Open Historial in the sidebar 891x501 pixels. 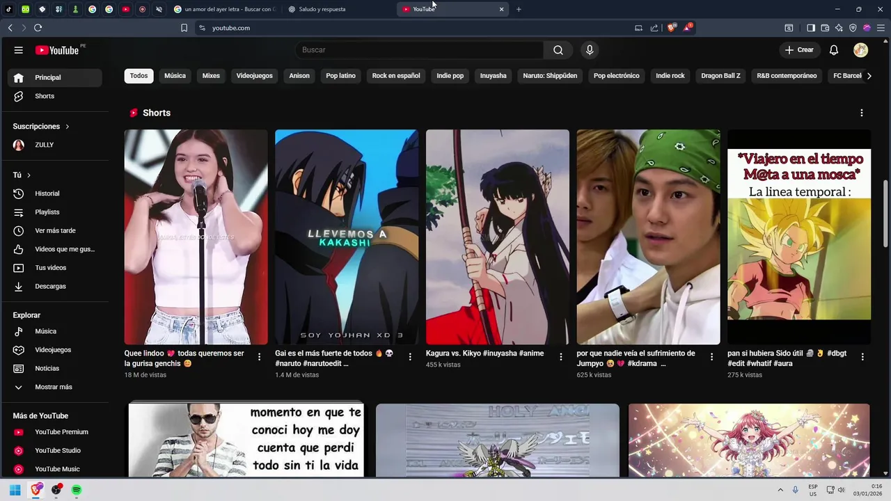pos(54,193)
